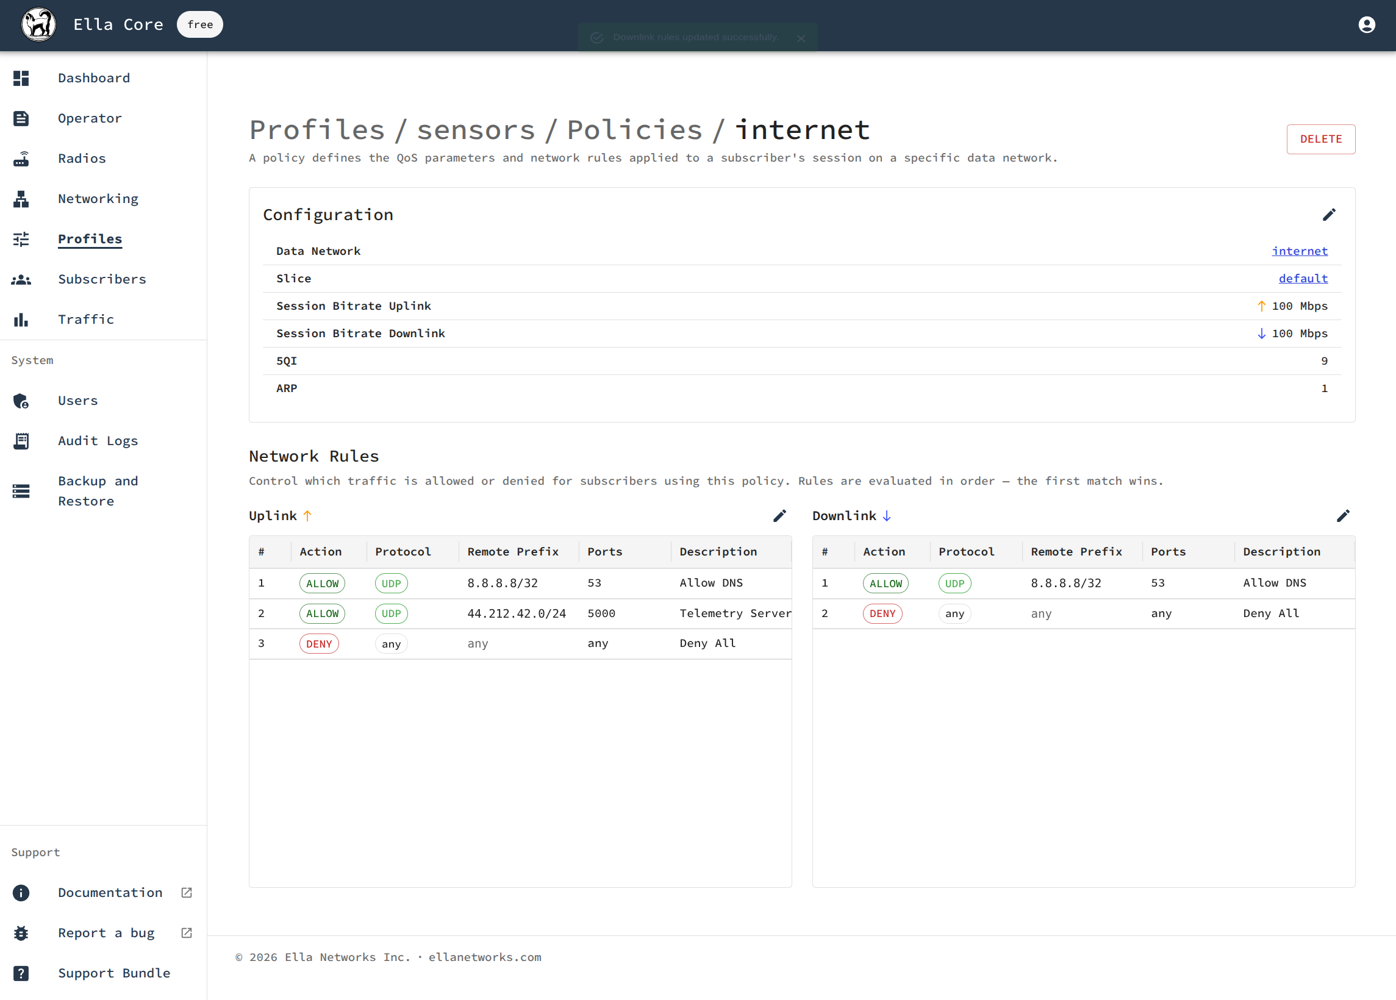Click ALLOW chip in Uplink rule 2
The height and width of the screenshot is (1000, 1396).
click(323, 613)
